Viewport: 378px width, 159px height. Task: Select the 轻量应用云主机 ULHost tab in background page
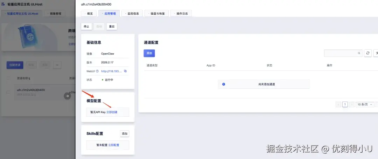pyautogui.click(x=21, y=14)
